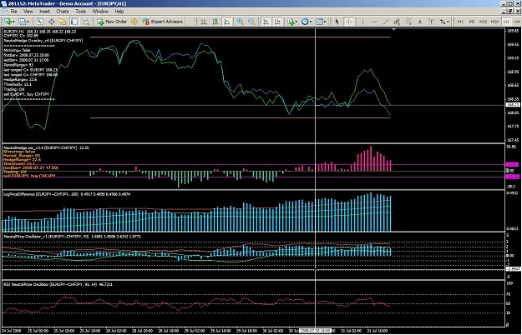Click the highlighted date label on time axis
The width and height of the screenshot is (522, 335).
coord(315,331)
